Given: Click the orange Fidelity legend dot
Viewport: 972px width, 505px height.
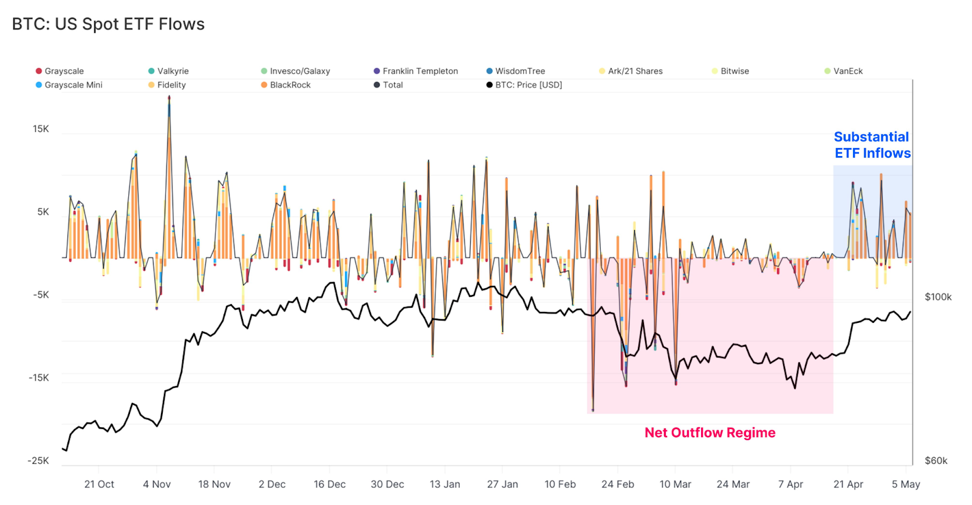Looking at the screenshot, I should pyautogui.click(x=151, y=85).
